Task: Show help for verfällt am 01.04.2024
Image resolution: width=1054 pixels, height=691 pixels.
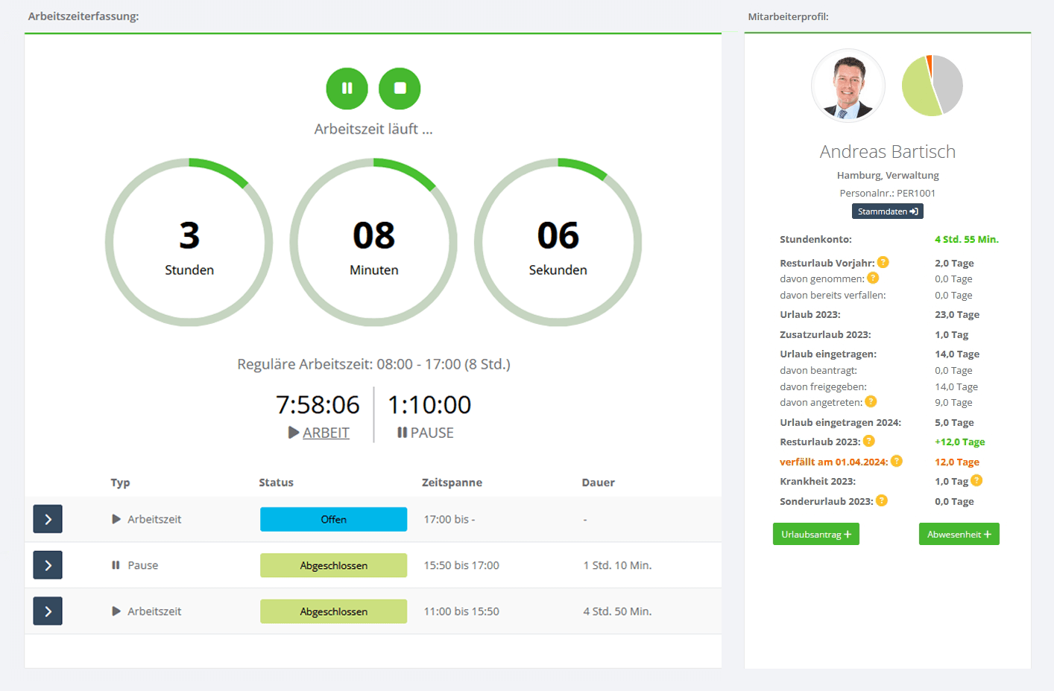Action: click(x=897, y=461)
